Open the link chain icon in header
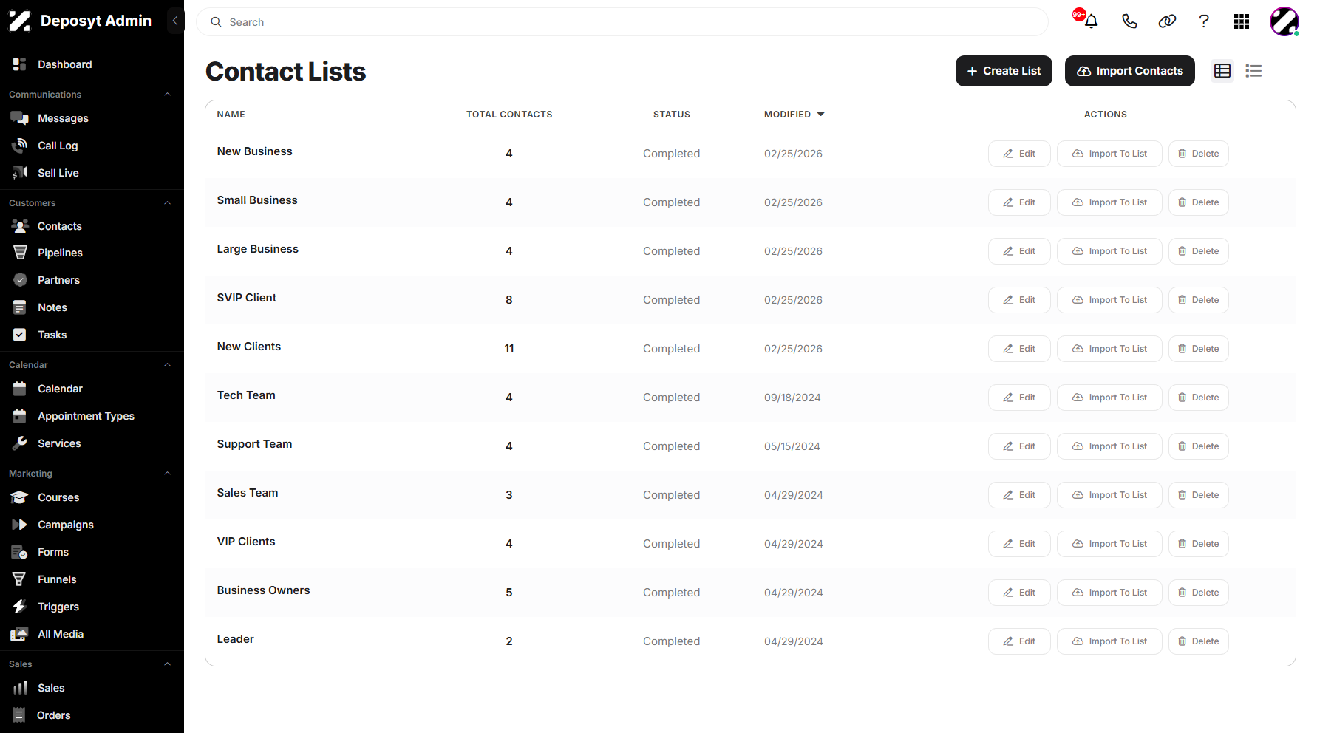The width and height of the screenshot is (1317, 733). point(1167,21)
